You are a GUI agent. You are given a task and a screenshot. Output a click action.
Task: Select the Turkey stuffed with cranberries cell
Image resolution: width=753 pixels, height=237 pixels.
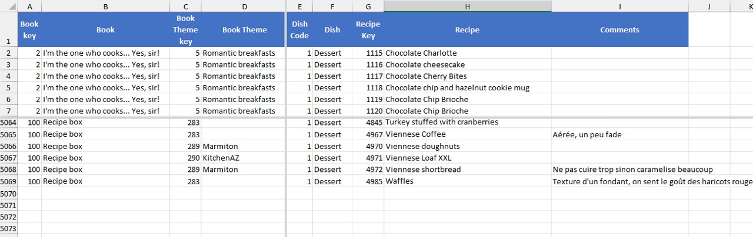(467, 123)
